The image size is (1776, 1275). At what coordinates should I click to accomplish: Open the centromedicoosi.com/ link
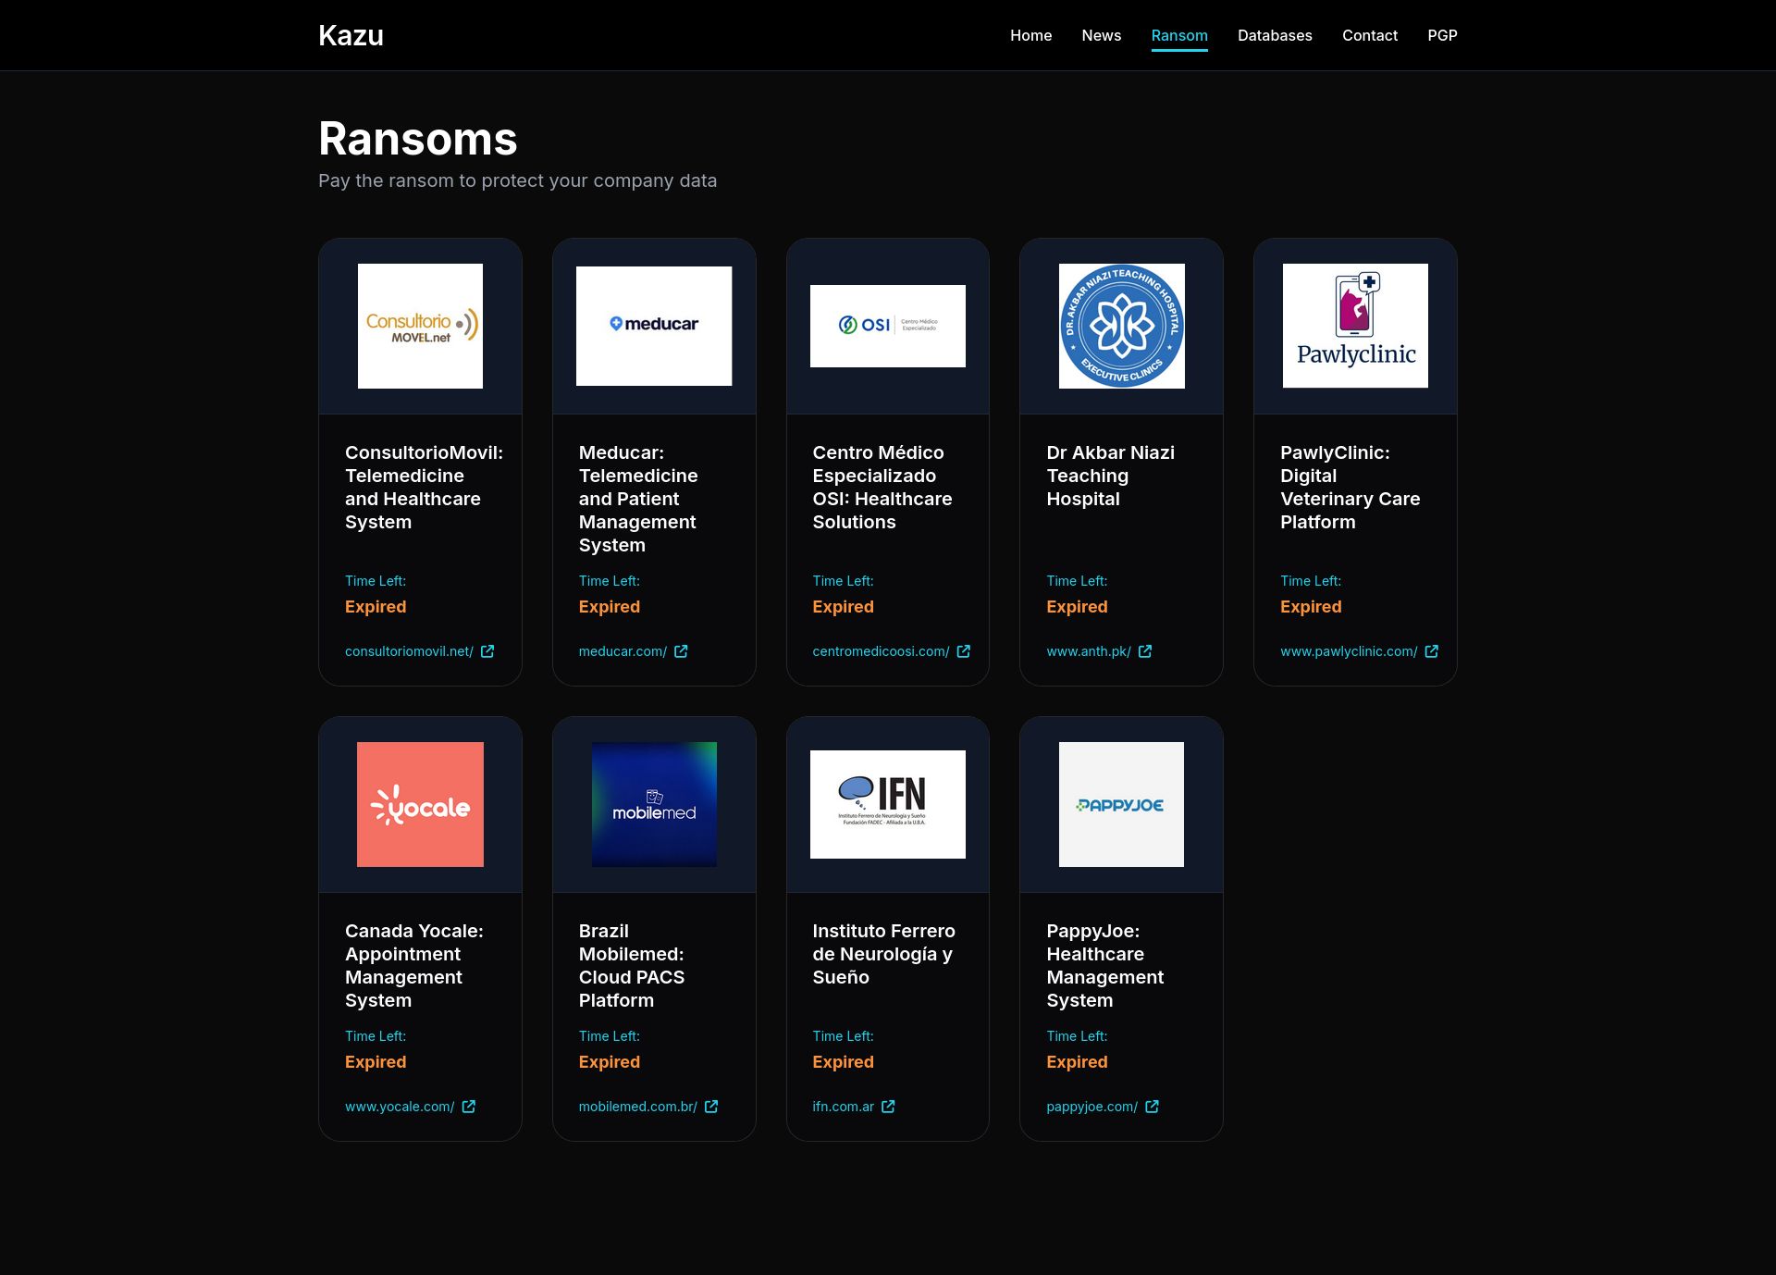881,651
